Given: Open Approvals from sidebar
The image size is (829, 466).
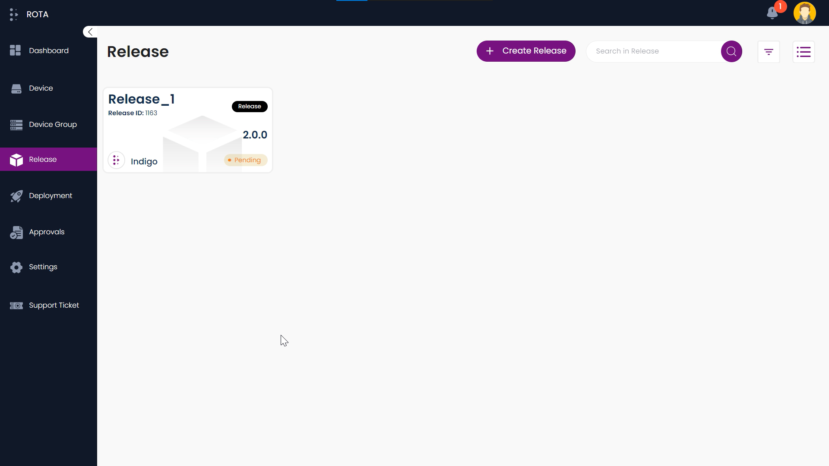Looking at the screenshot, I should (x=47, y=232).
